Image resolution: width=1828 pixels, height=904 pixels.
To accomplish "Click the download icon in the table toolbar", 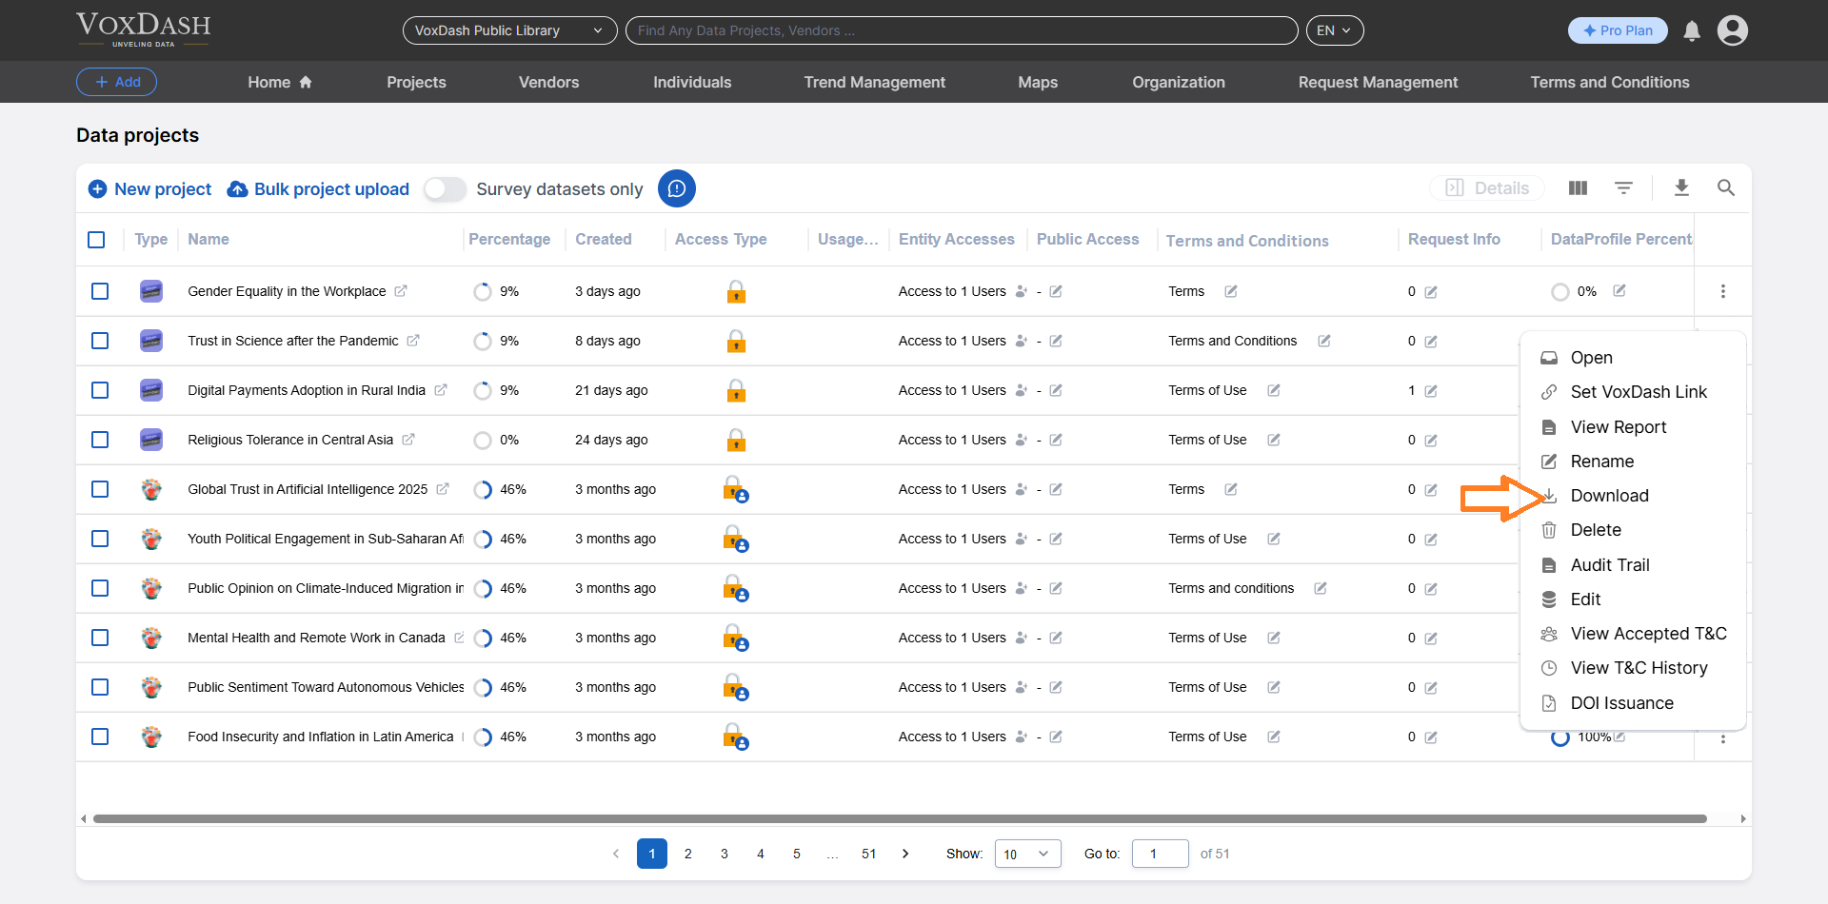I will (1681, 188).
